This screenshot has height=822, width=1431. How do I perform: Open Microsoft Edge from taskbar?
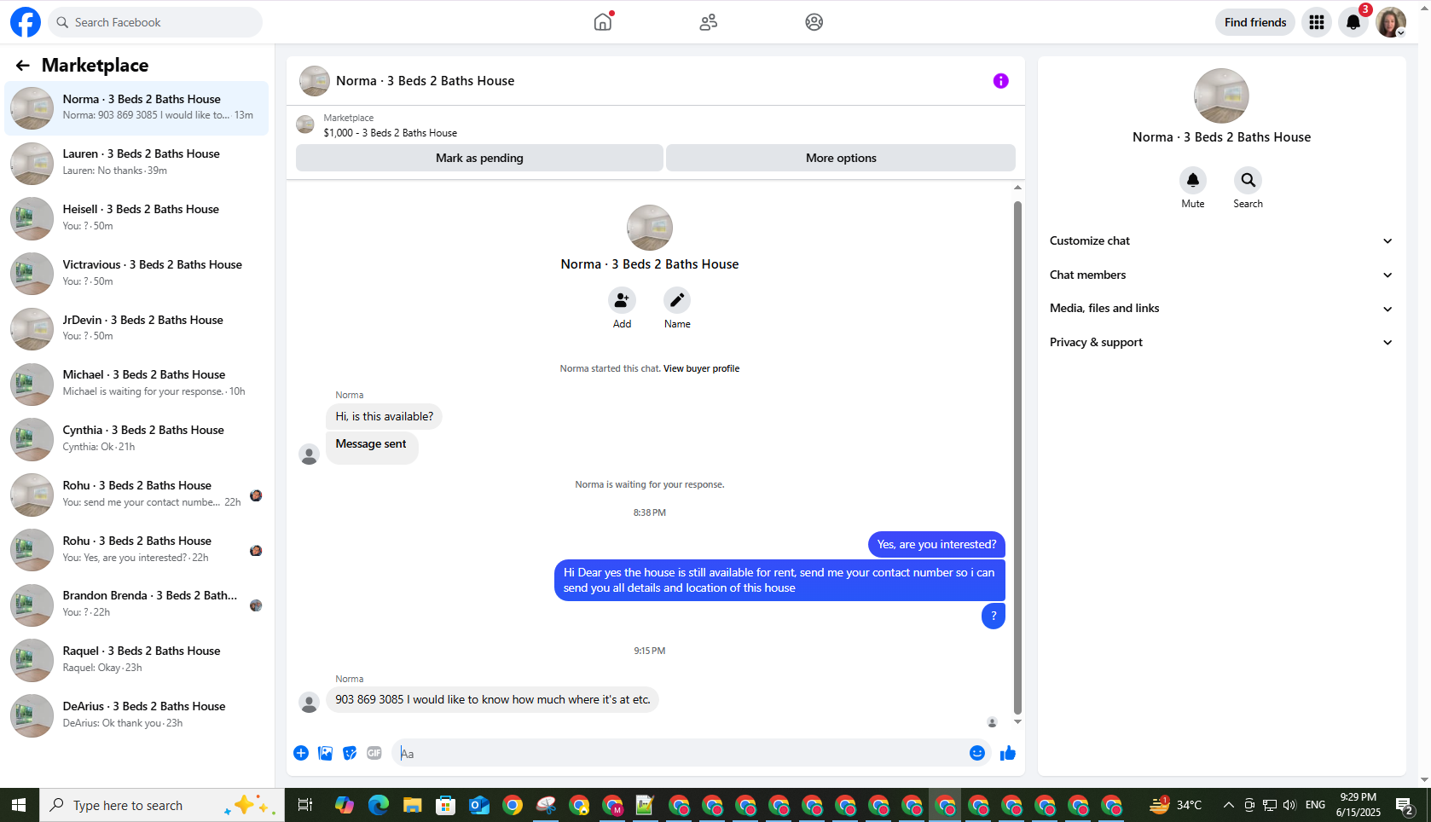(x=379, y=805)
